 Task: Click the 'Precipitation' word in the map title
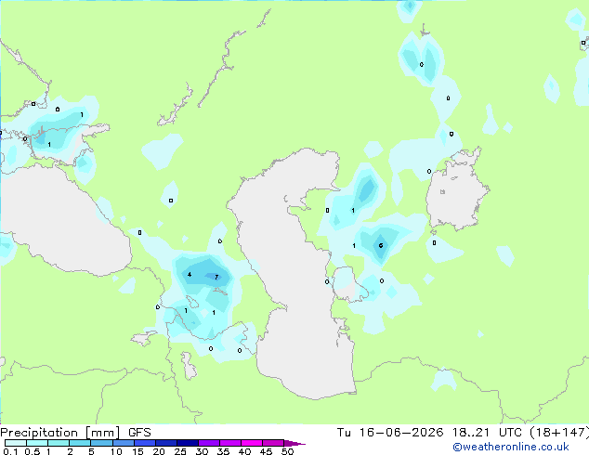39,433
